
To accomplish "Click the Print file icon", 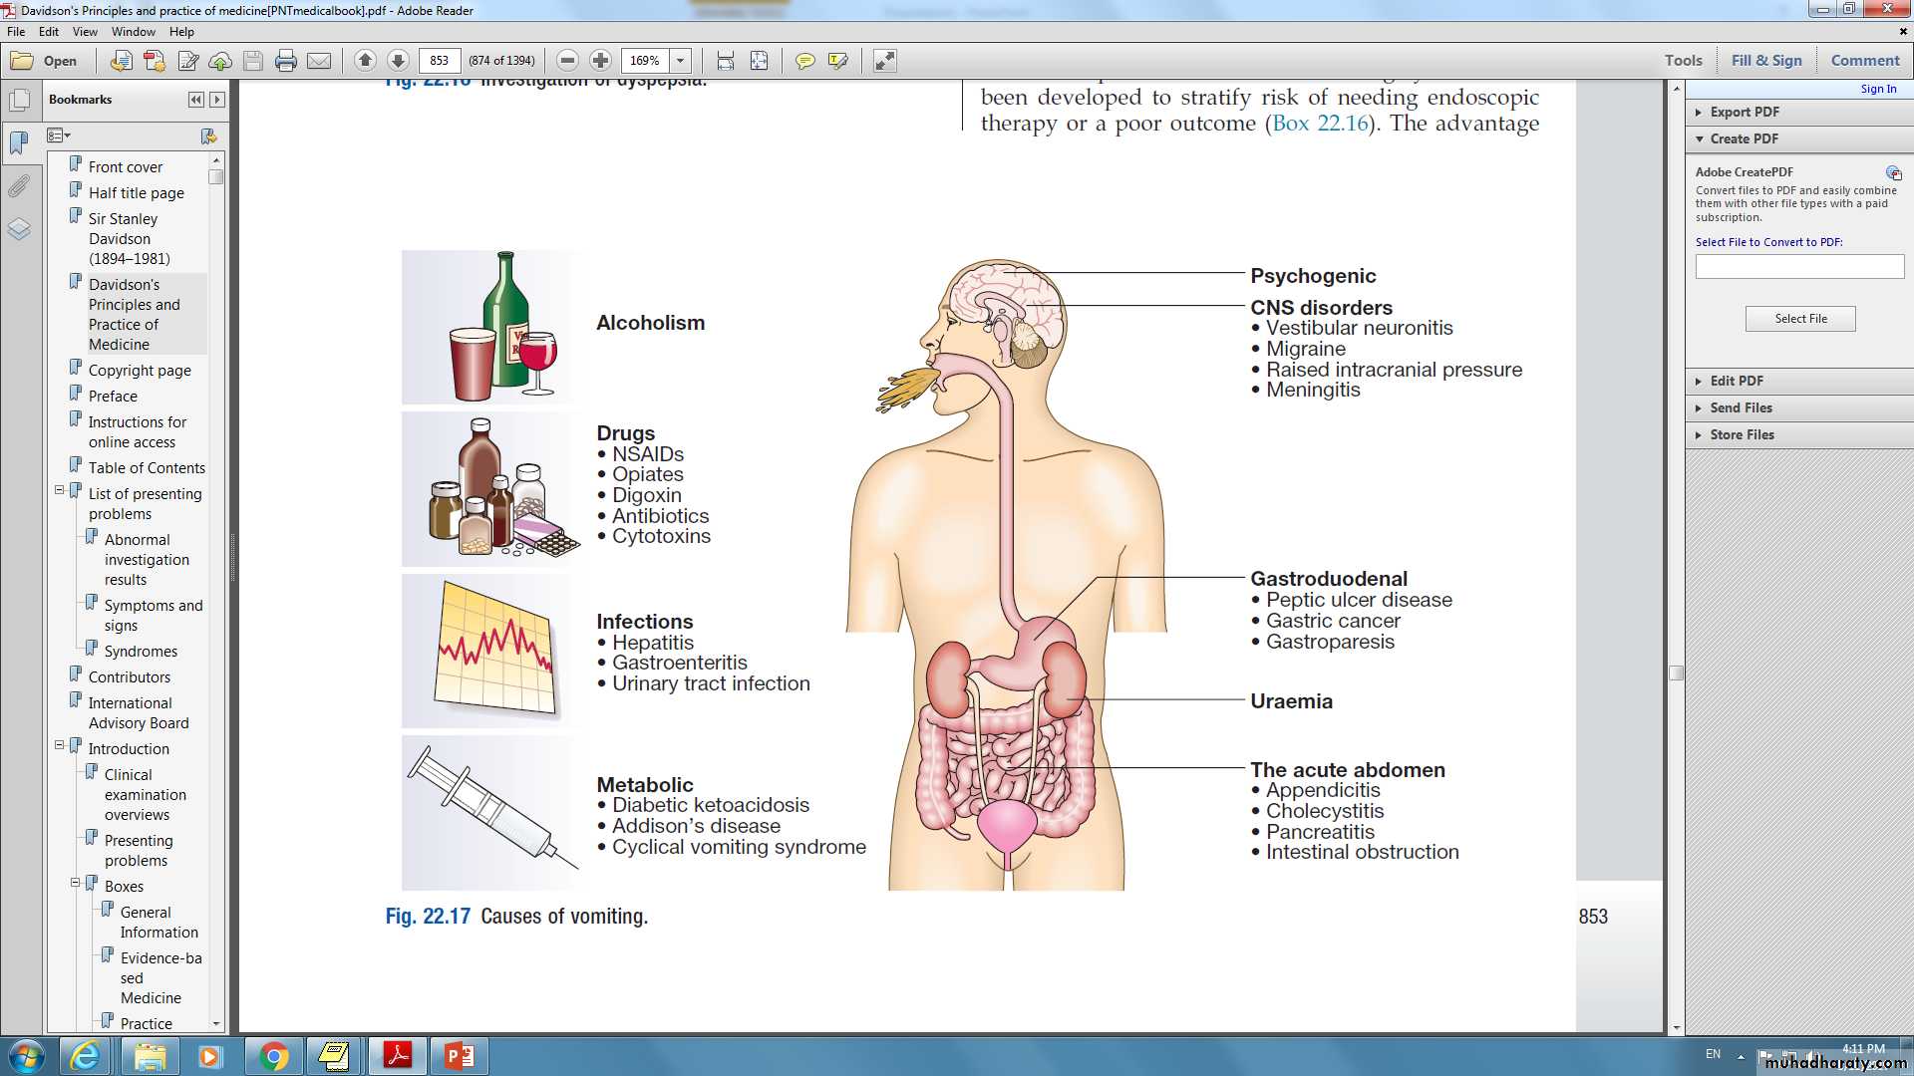I will point(286,61).
